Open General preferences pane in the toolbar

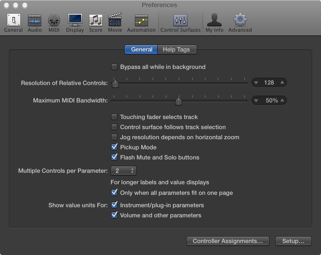coord(13,23)
